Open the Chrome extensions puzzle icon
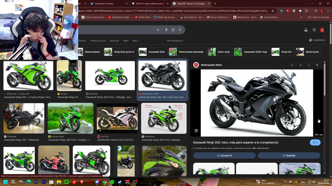 [x=307, y=11]
